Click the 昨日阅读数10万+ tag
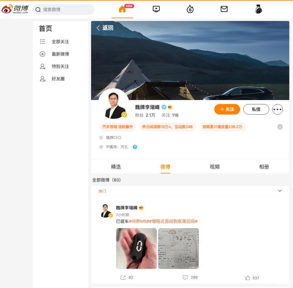This screenshot has height=288, width=293. click(x=167, y=127)
